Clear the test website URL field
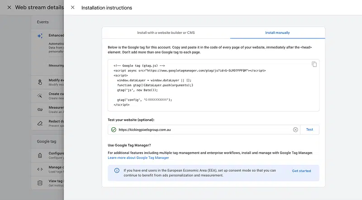362x200 pixels. [295, 130]
